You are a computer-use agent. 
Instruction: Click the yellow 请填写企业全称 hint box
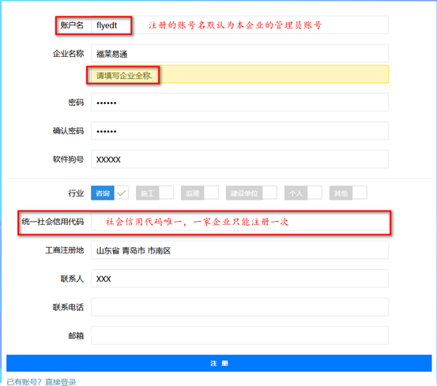(239, 74)
